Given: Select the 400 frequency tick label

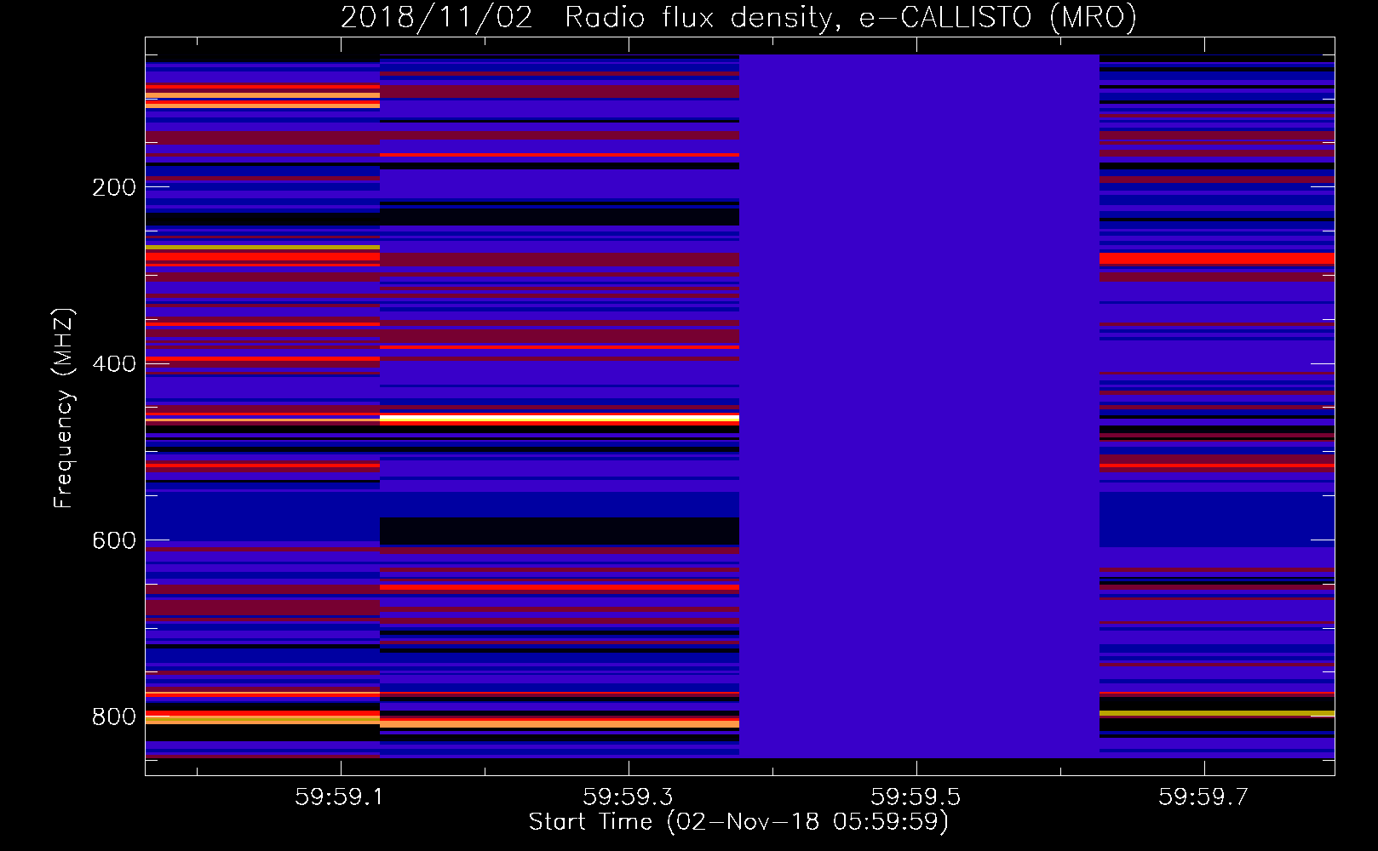Looking at the screenshot, I should [114, 364].
